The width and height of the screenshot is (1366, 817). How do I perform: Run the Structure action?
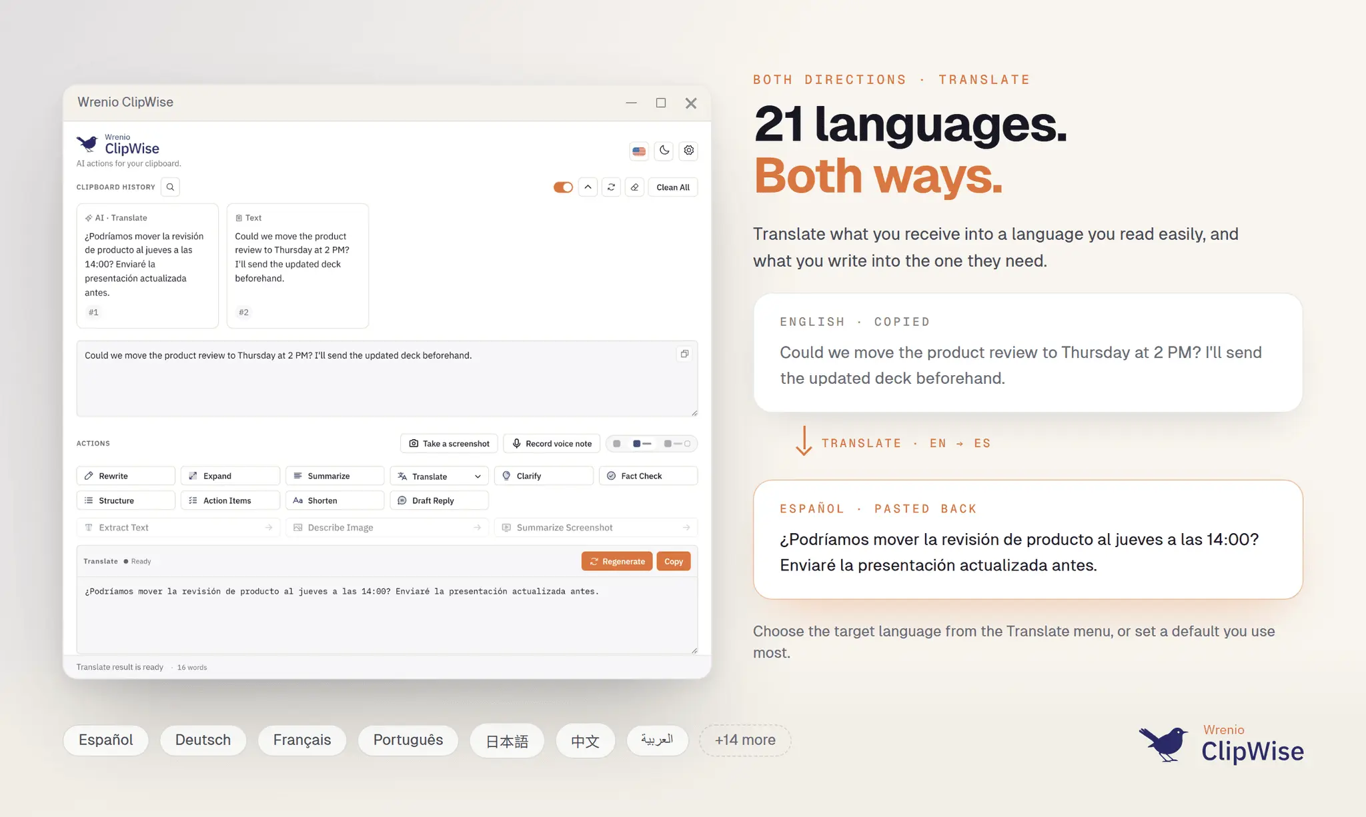[x=126, y=500]
